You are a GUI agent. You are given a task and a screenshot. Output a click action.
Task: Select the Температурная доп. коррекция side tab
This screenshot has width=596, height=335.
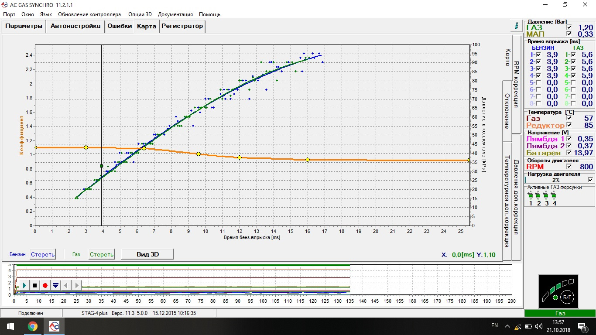tap(507, 201)
